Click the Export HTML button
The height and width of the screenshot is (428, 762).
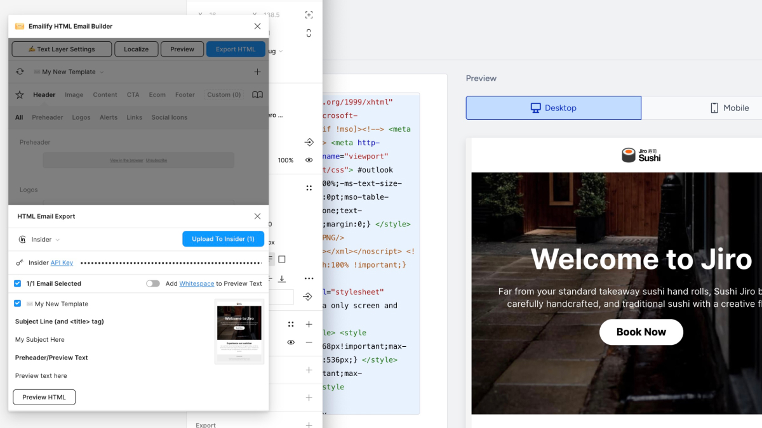pos(236,49)
